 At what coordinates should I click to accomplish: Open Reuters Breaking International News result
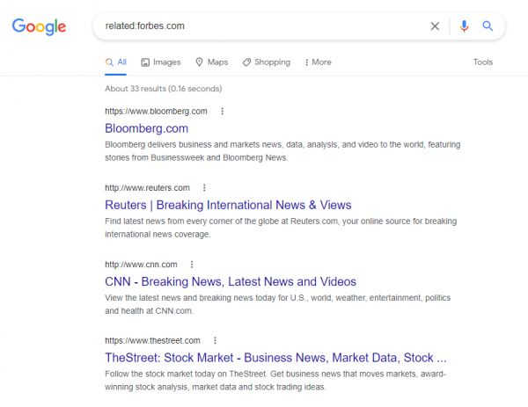[x=228, y=205]
